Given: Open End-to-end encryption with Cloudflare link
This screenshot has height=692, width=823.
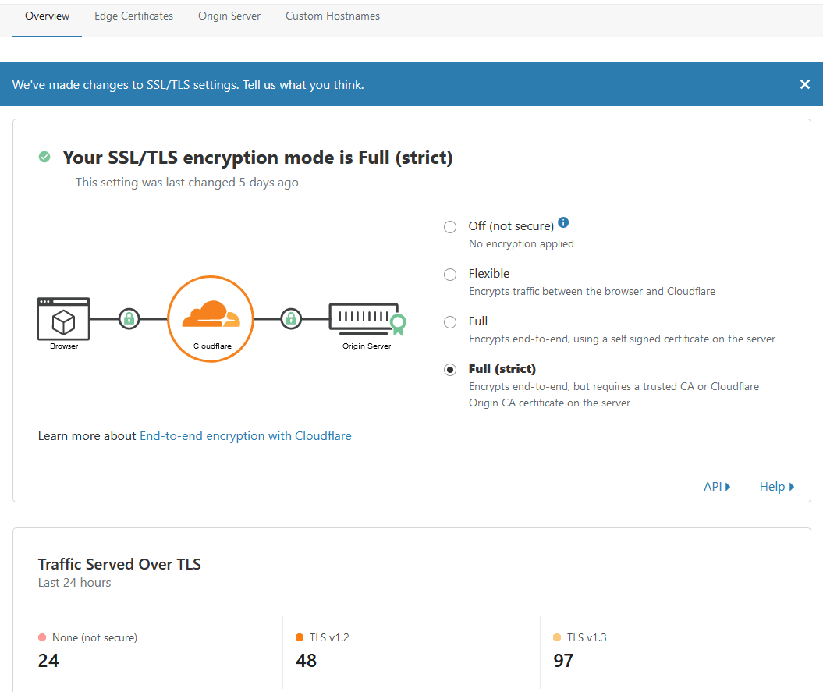Looking at the screenshot, I should (246, 436).
